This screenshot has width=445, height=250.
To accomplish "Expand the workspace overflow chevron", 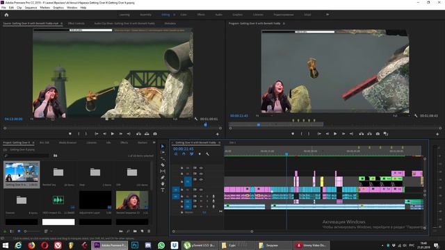I will coord(327,15).
